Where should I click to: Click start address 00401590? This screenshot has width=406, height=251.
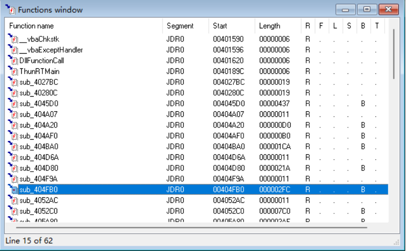point(228,39)
